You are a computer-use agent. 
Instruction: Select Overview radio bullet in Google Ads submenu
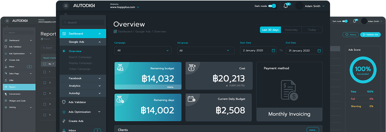pyautogui.click(x=64, y=51)
